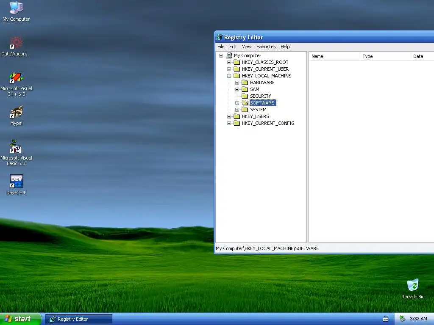
Task: Click the HKEY_CLASSES_ROOT folder icon
Action: [236, 62]
